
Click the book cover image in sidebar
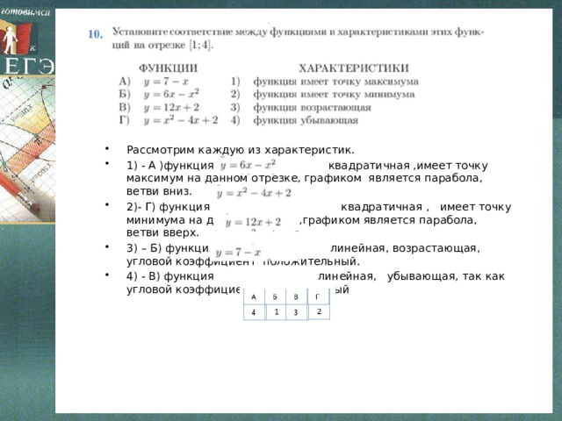coord(27,148)
